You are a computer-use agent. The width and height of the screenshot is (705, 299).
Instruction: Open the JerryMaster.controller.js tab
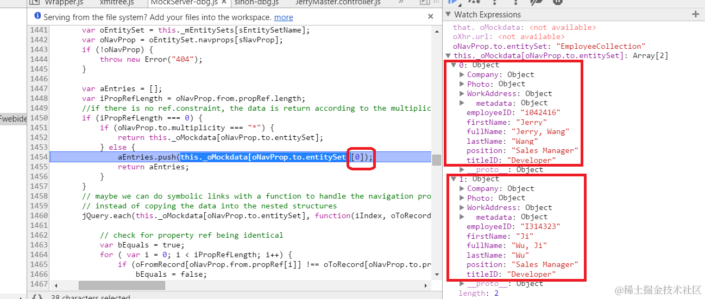pos(338,2)
